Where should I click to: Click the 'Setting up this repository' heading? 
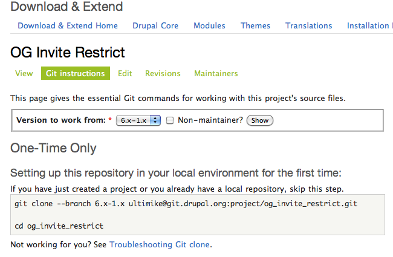[x=176, y=173]
